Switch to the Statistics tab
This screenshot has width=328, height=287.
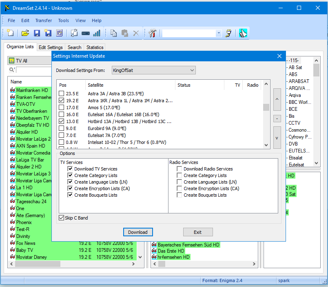coord(95,47)
